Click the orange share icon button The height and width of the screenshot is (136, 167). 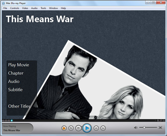pos(64,128)
